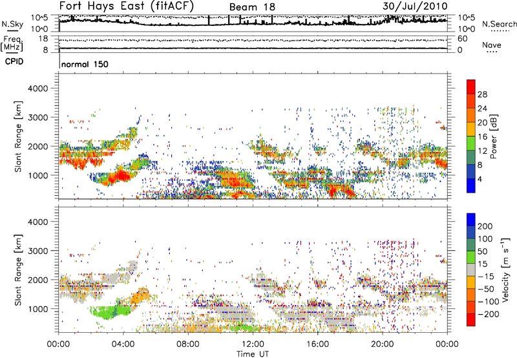517x358 pixels.
Task: Click the "08:00" time tick label
Action: [x=188, y=344]
